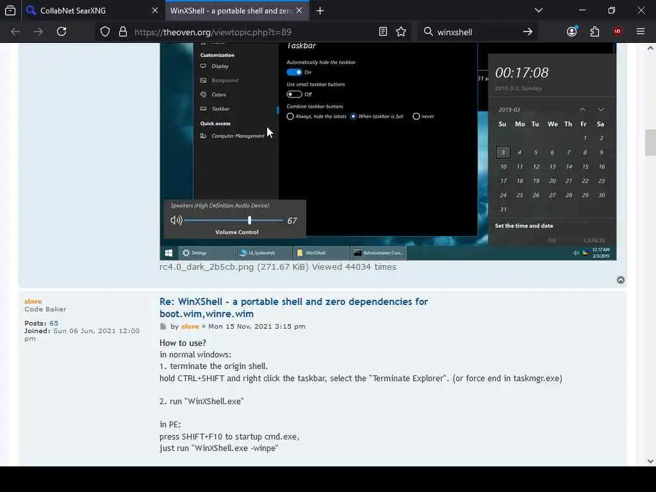Toggle reader view icon
This screenshot has height=492, width=656.
coord(383,31)
